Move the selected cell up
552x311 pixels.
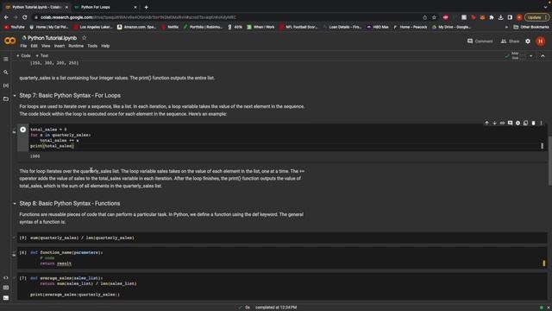tap(486, 123)
